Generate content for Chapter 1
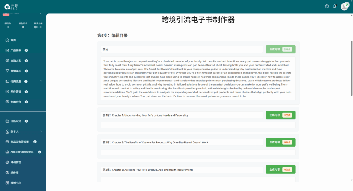Viewport: 353px width, 191px height. point(274,115)
